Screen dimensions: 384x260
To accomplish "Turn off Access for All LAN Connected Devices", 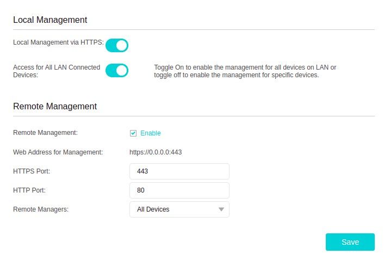I will [x=116, y=71].
